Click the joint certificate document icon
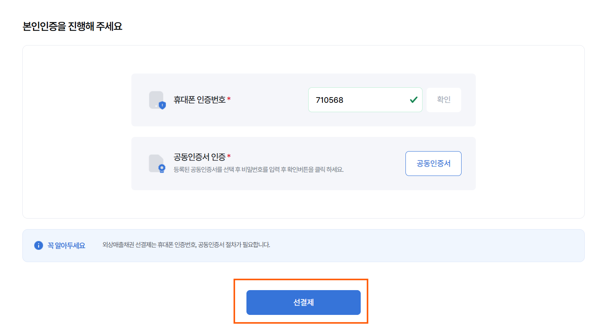Screen dimensions: 610x334 pos(157,164)
